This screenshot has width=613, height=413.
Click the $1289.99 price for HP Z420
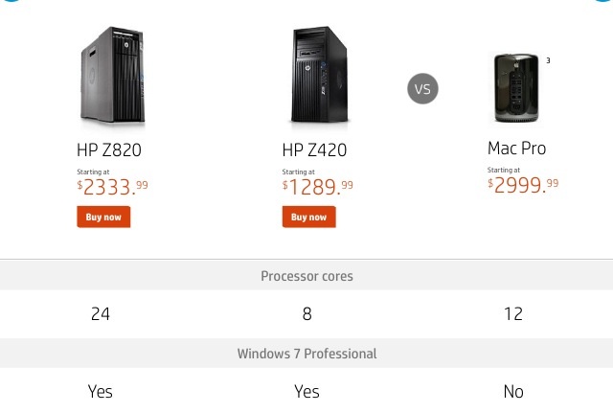tap(318, 187)
